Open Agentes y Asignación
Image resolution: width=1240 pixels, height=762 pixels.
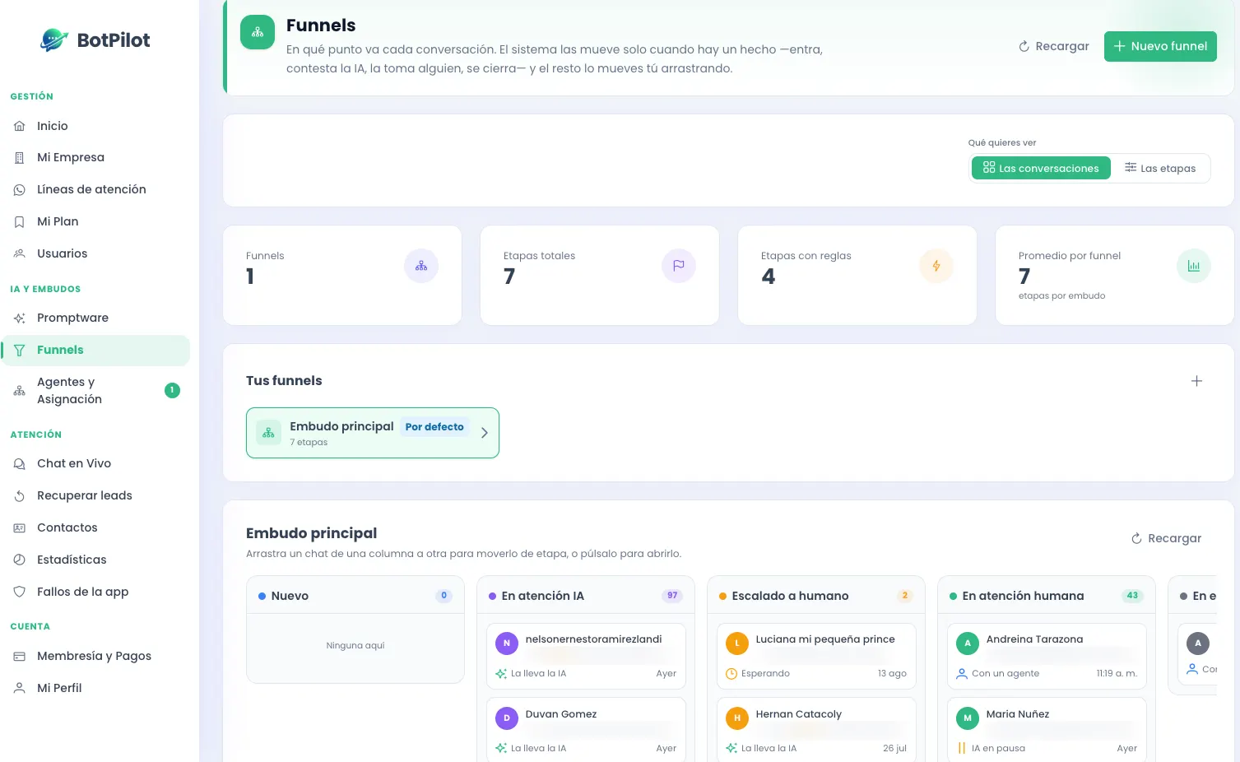click(x=95, y=391)
